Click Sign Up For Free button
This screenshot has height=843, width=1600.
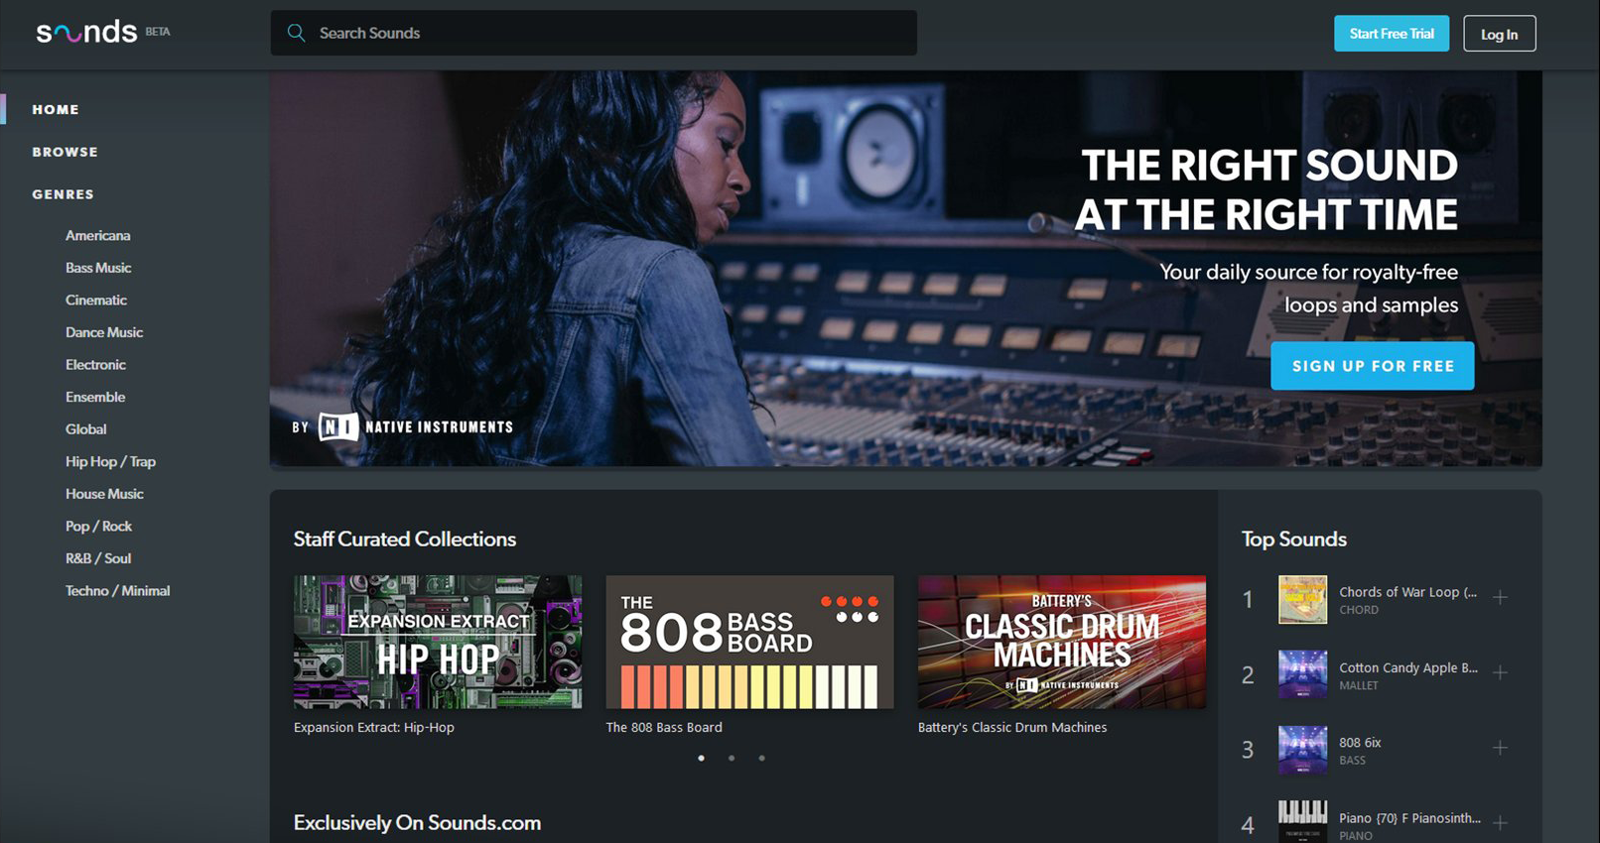click(x=1372, y=366)
